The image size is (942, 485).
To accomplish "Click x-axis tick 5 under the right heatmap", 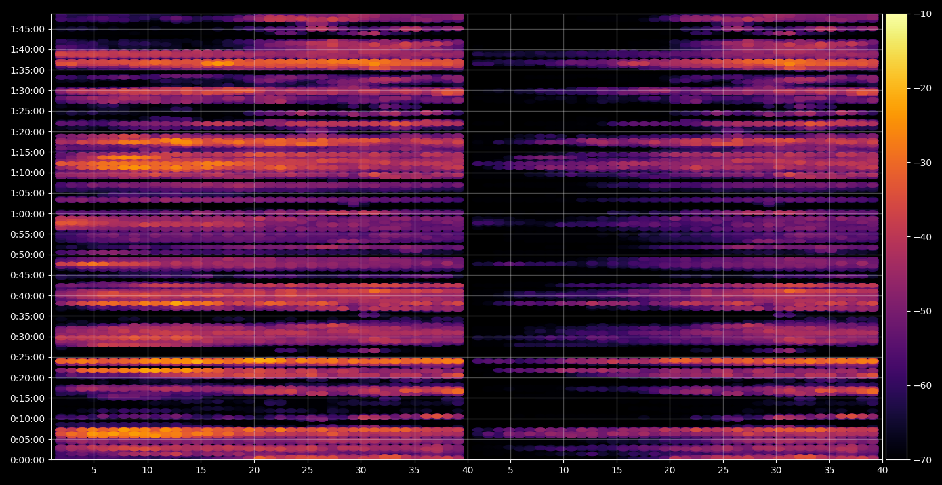I will [x=510, y=470].
